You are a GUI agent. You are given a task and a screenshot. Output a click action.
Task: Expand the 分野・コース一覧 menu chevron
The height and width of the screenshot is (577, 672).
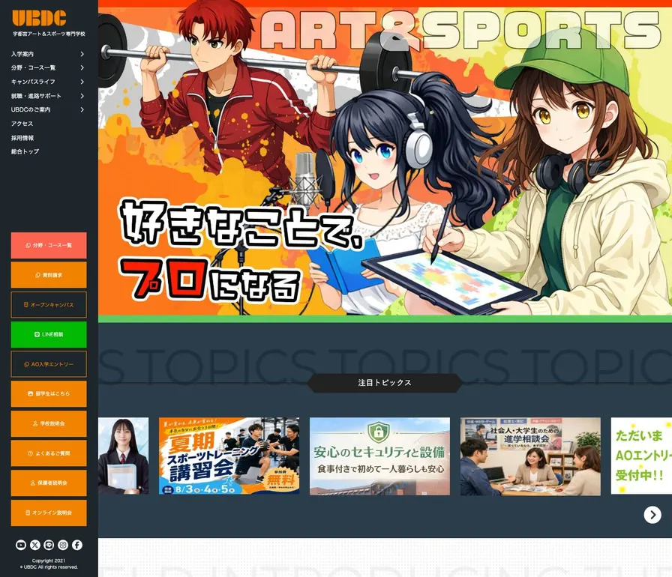[82, 67]
